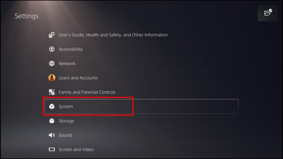Image resolution: width=283 pixels, height=159 pixels.
Task: Open the screenshot capture notification icon
Action: pos(268,13)
